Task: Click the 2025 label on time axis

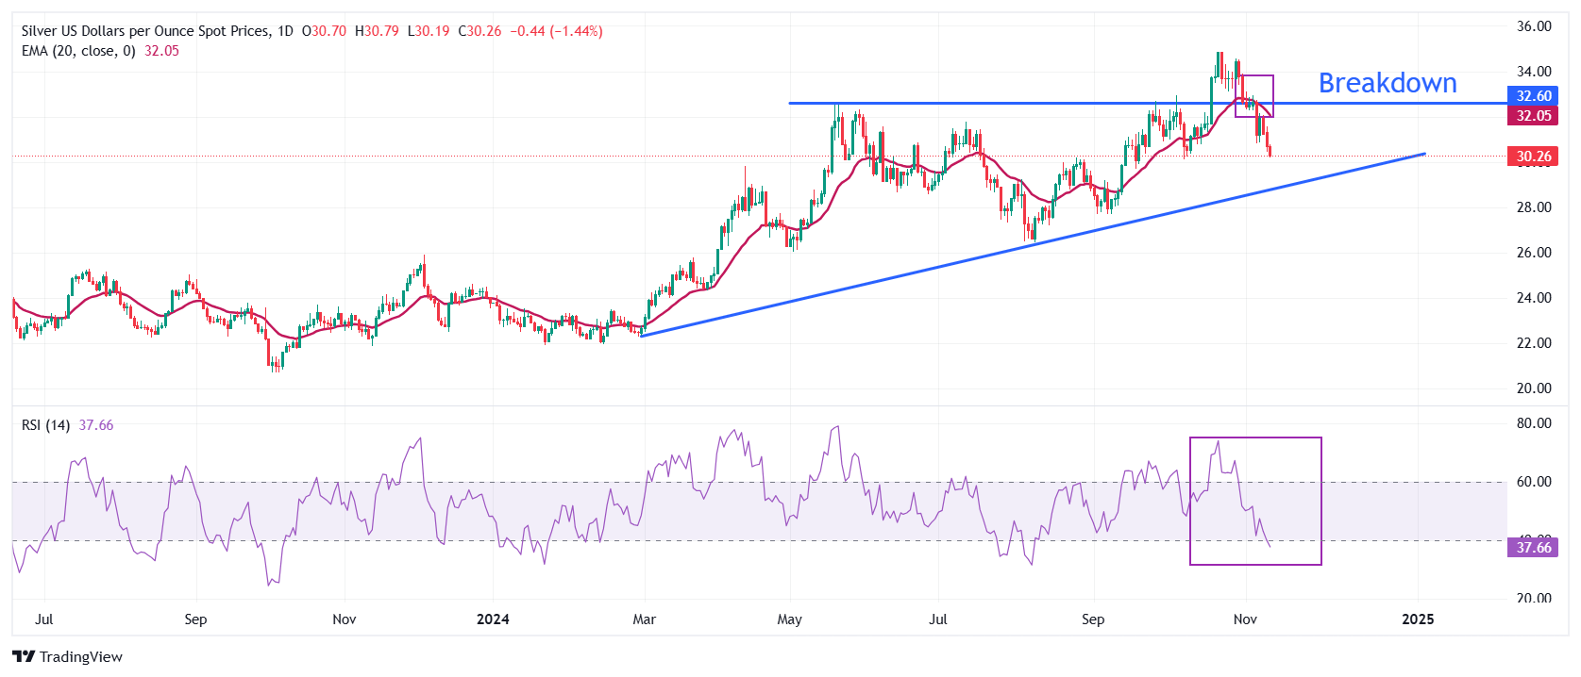Action: 1418,619
